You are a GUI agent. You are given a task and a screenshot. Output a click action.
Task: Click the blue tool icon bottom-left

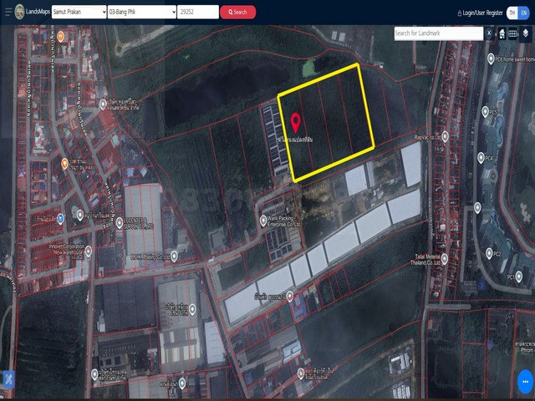click(8, 380)
